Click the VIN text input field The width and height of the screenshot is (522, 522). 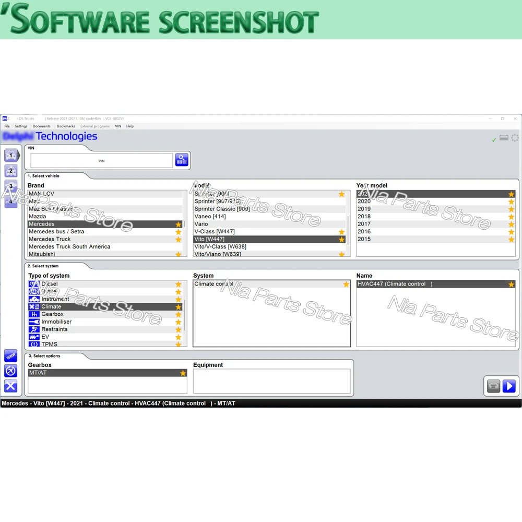pos(102,161)
